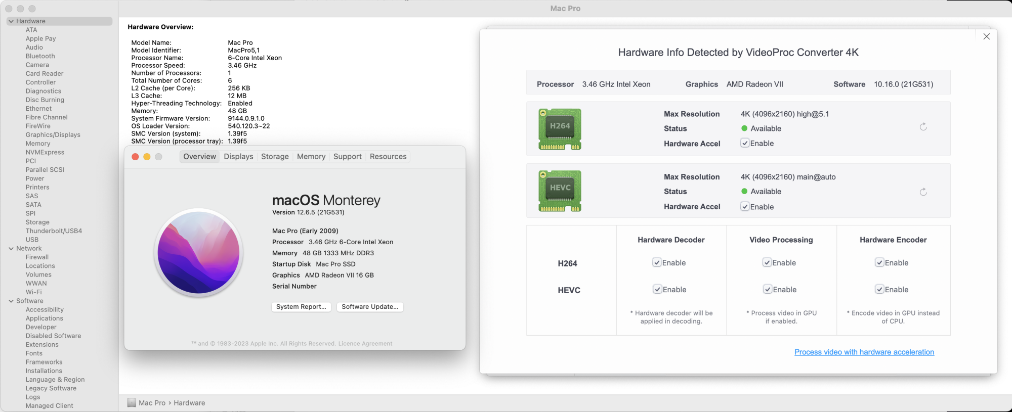
Task: Toggle HEVC Hardware Accel Enable checkbox
Action: tap(745, 206)
